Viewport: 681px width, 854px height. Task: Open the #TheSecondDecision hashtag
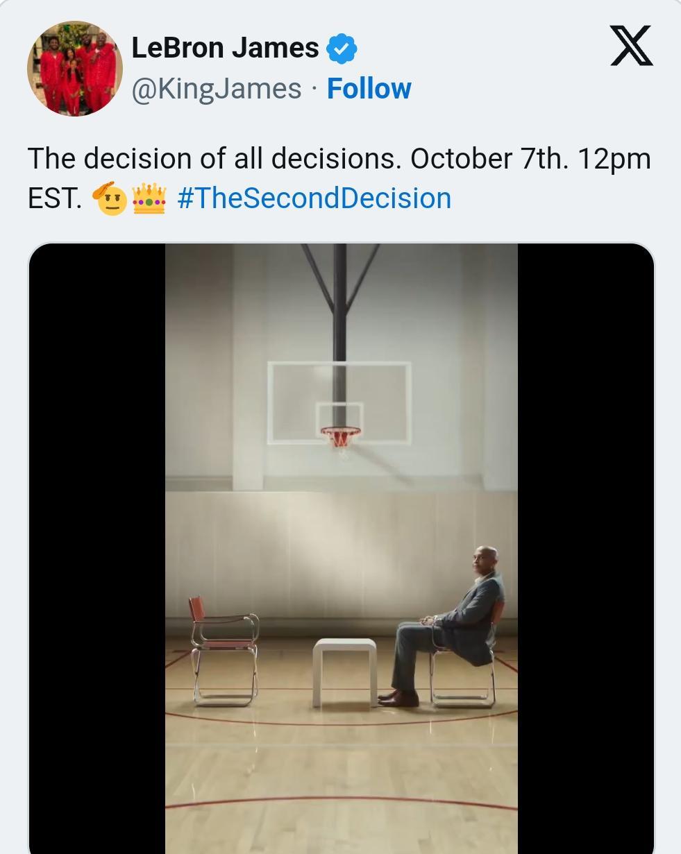[x=314, y=198]
